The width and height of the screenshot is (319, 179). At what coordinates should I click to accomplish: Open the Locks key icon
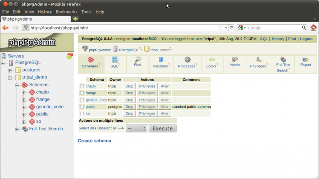(212, 60)
